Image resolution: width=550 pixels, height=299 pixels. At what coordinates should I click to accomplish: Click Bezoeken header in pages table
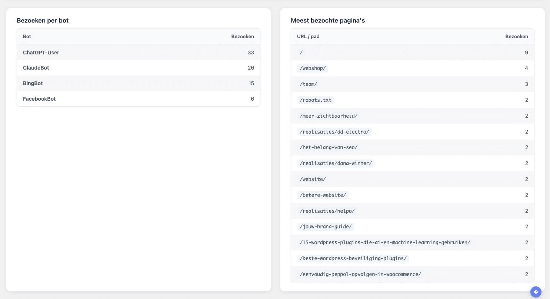pos(516,37)
